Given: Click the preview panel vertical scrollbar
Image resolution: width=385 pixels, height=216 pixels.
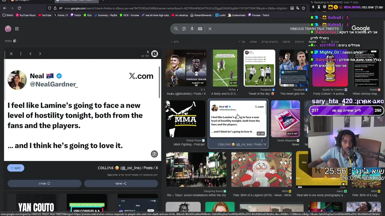Looking at the screenshot, I should pyautogui.click(x=160, y=82).
